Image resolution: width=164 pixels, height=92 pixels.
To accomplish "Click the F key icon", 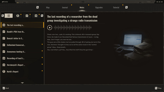I will pyautogui.click(x=156, y=88).
